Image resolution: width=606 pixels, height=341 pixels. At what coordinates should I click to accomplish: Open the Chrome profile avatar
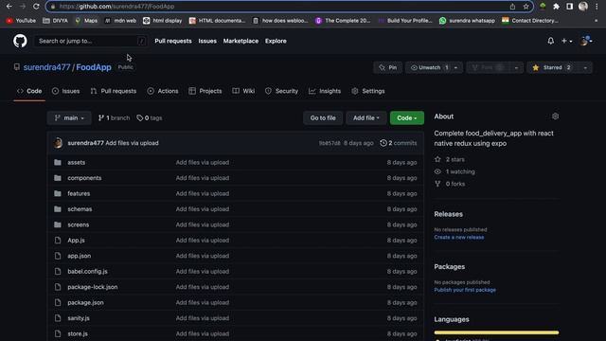(583, 7)
